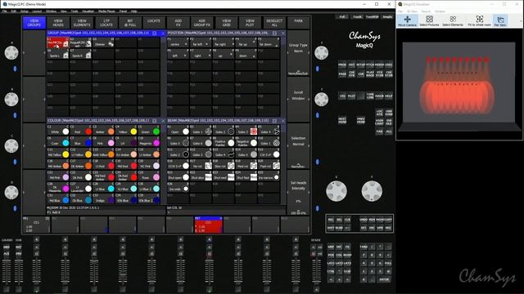Switch console layout to Full mode

point(342,16)
